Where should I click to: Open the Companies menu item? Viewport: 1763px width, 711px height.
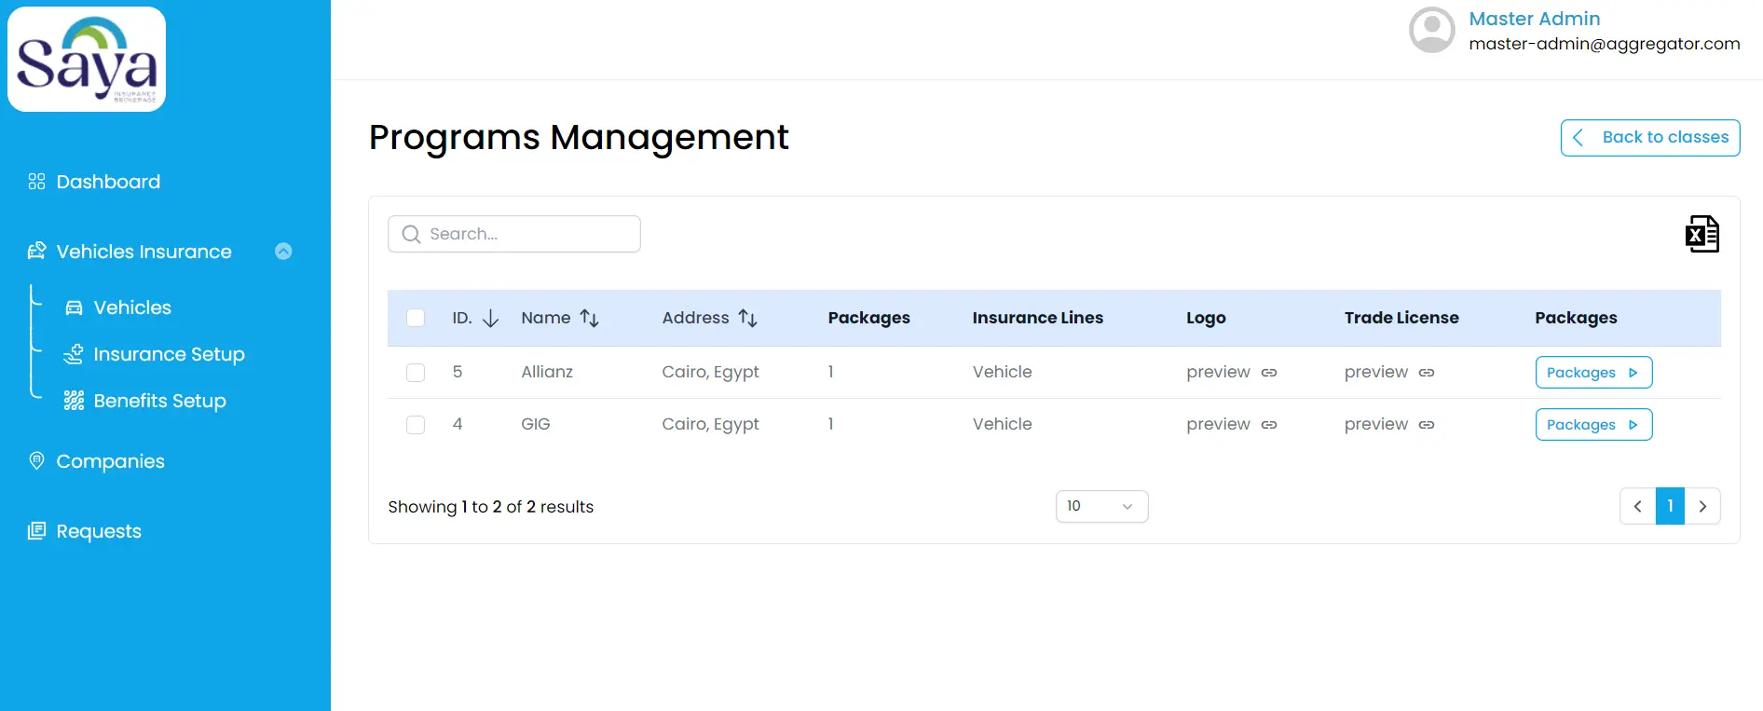[110, 461]
